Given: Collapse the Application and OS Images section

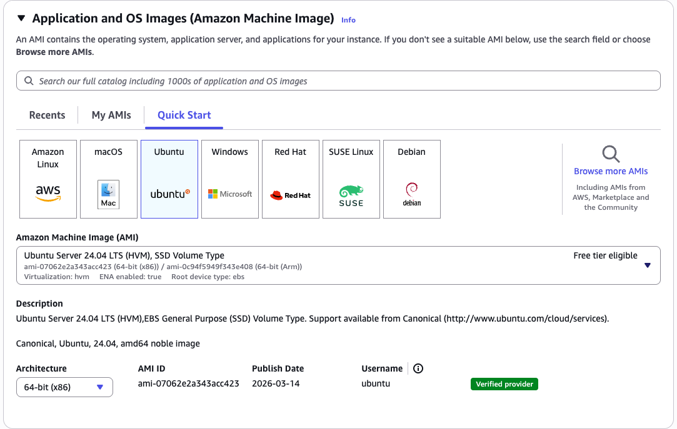Looking at the screenshot, I should pos(22,19).
